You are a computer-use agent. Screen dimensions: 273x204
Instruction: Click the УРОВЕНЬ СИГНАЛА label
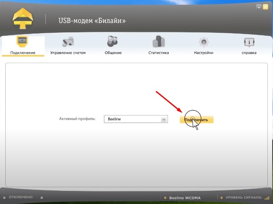pos(244,197)
